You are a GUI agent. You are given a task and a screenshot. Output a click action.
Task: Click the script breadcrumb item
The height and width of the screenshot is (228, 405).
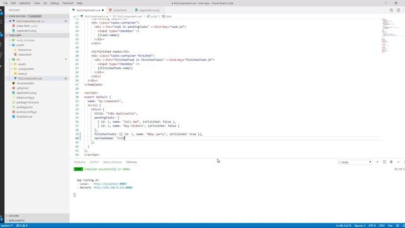coord(152,16)
